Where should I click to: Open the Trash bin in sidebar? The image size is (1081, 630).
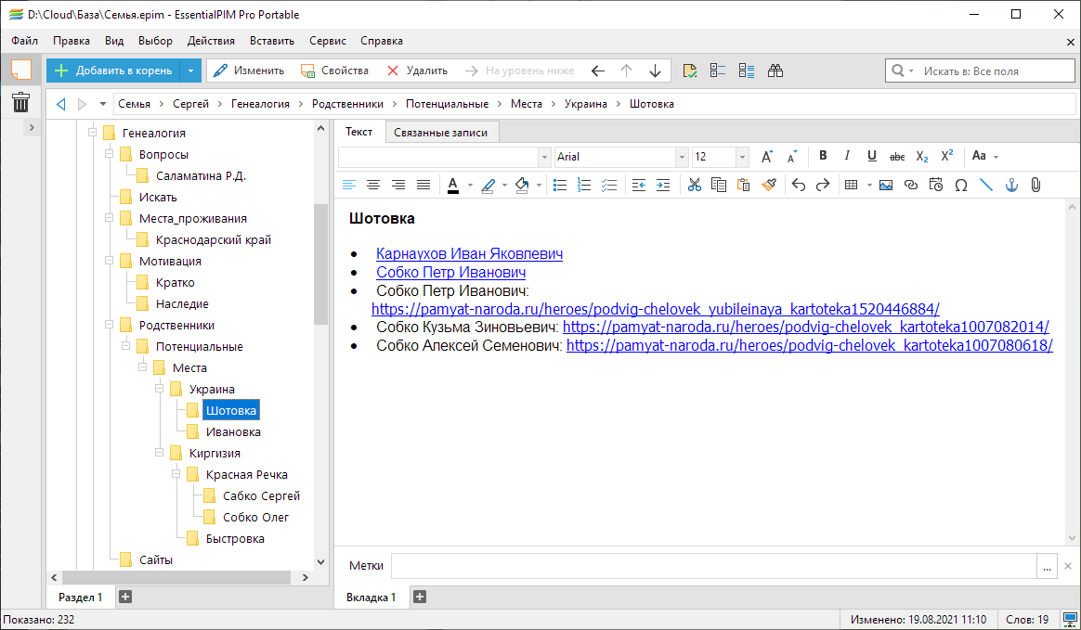pyautogui.click(x=20, y=102)
